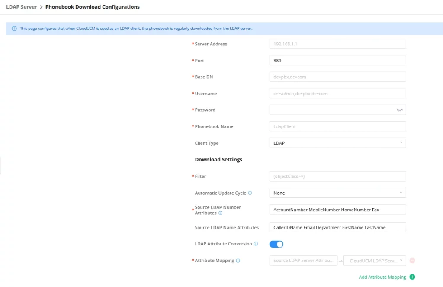Open the Client Type dropdown
Image resolution: width=443 pixels, height=287 pixels.
tap(337, 143)
